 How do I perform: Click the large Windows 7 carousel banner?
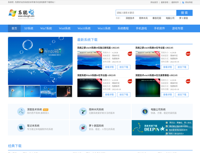tap(40, 61)
